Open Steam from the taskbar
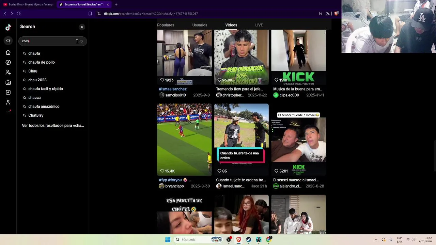This screenshot has width=436, height=245. pyautogui.click(x=249, y=240)
